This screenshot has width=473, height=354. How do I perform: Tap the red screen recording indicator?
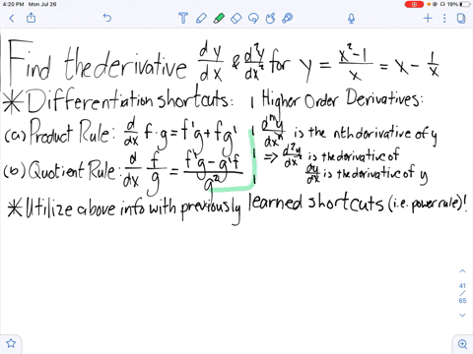click(414, 4)
